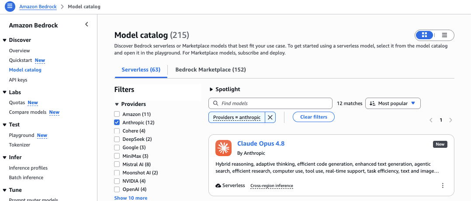Open Overview in the sidebar

[20, 51]
